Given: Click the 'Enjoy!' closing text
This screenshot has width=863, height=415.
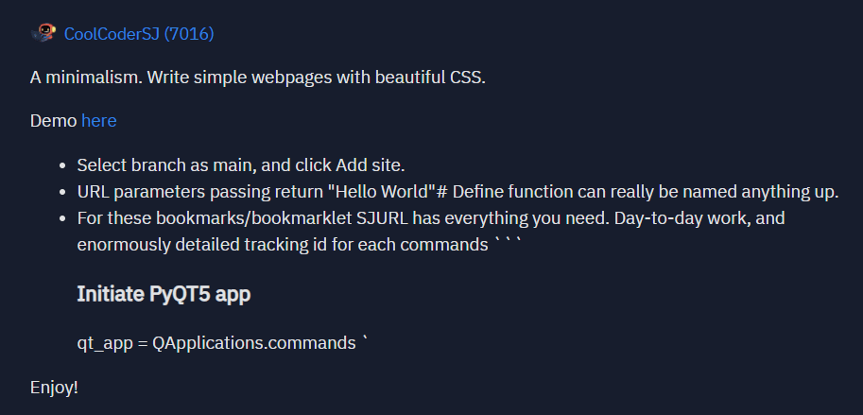Looking at the screenshot, I should [x=54, y=388].
